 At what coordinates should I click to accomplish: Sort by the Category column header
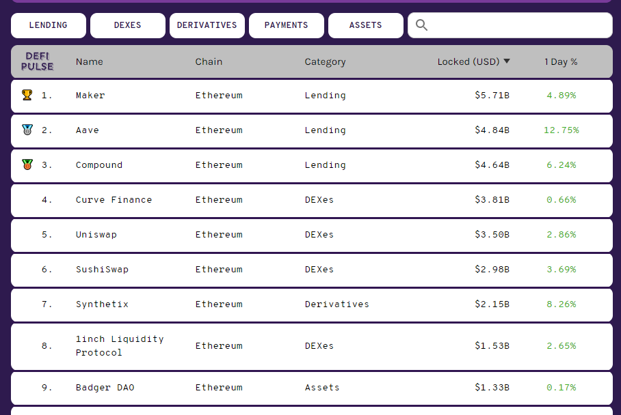(325, 61)
